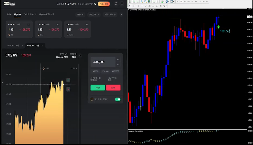
Task: Increase the trade amount with plus
Action: coord(118,59)
